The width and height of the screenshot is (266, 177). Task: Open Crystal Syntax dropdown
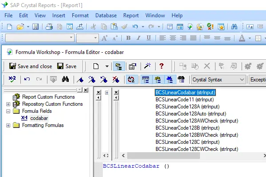[219, 80]
